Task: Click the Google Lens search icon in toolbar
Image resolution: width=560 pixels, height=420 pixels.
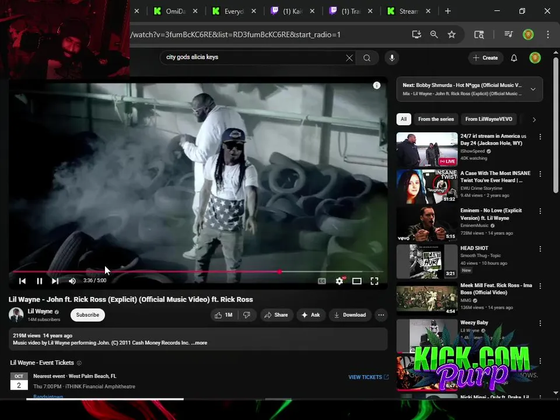Action: tap(478, 34)
